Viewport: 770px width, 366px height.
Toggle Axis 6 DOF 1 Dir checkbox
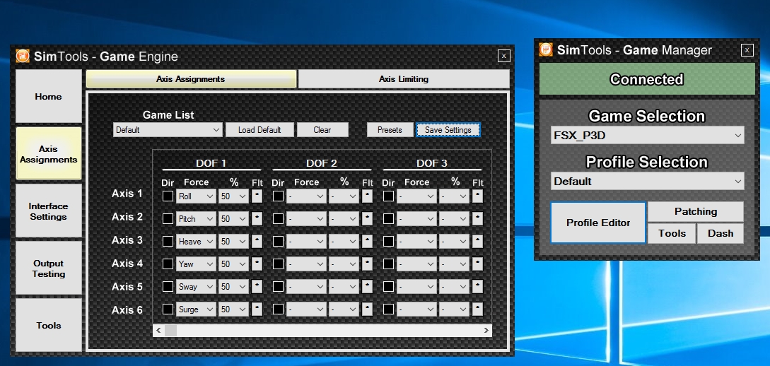click(x=168, y=309)
